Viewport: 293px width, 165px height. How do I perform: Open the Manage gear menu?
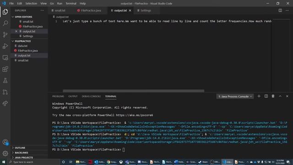5,154
